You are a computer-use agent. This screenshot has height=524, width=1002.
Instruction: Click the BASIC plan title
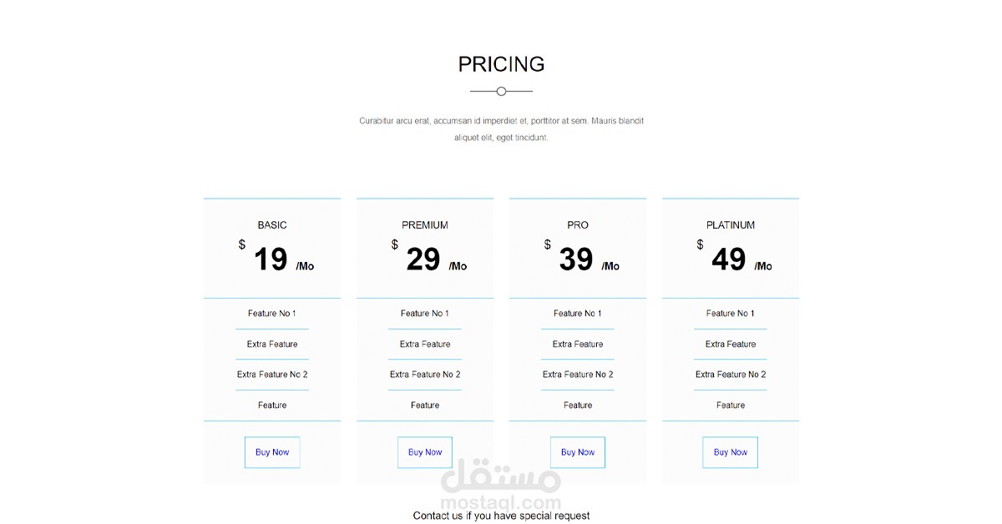coord(272,225)
